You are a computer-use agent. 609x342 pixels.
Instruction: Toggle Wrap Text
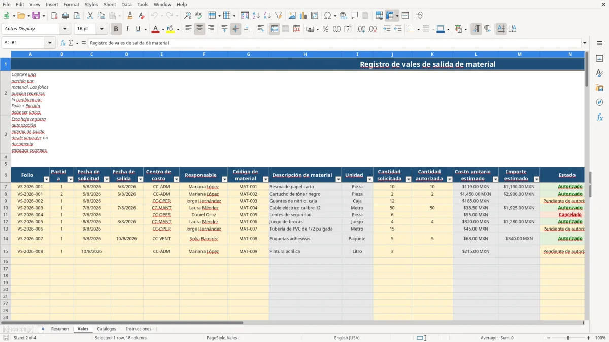click(x=261, y=29)
